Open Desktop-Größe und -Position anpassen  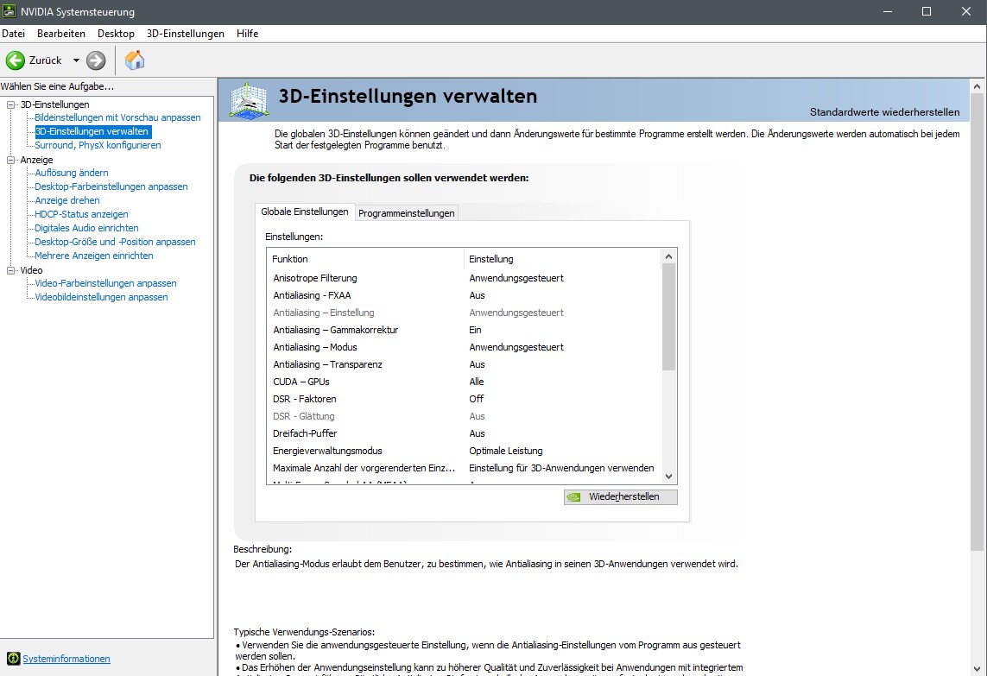point(115,242)
